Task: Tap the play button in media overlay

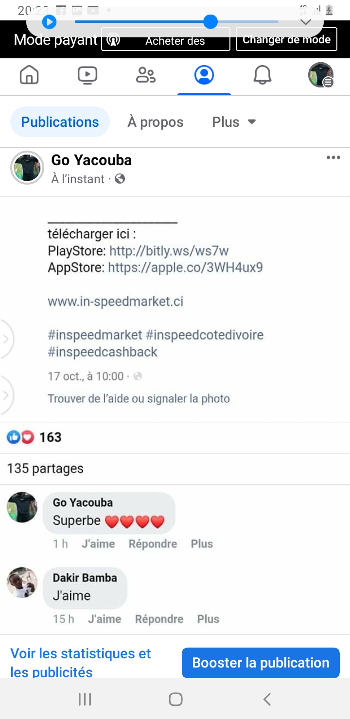Action: click(x=49, y=22)
